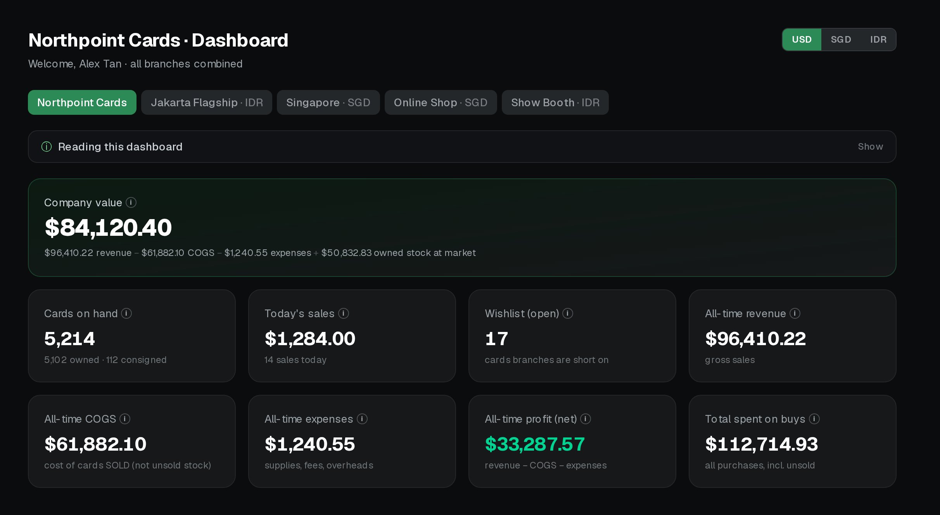Click the cost of cards SOLD caption
The height and width of the screenshot is (515, 940).
coord(128,465)
